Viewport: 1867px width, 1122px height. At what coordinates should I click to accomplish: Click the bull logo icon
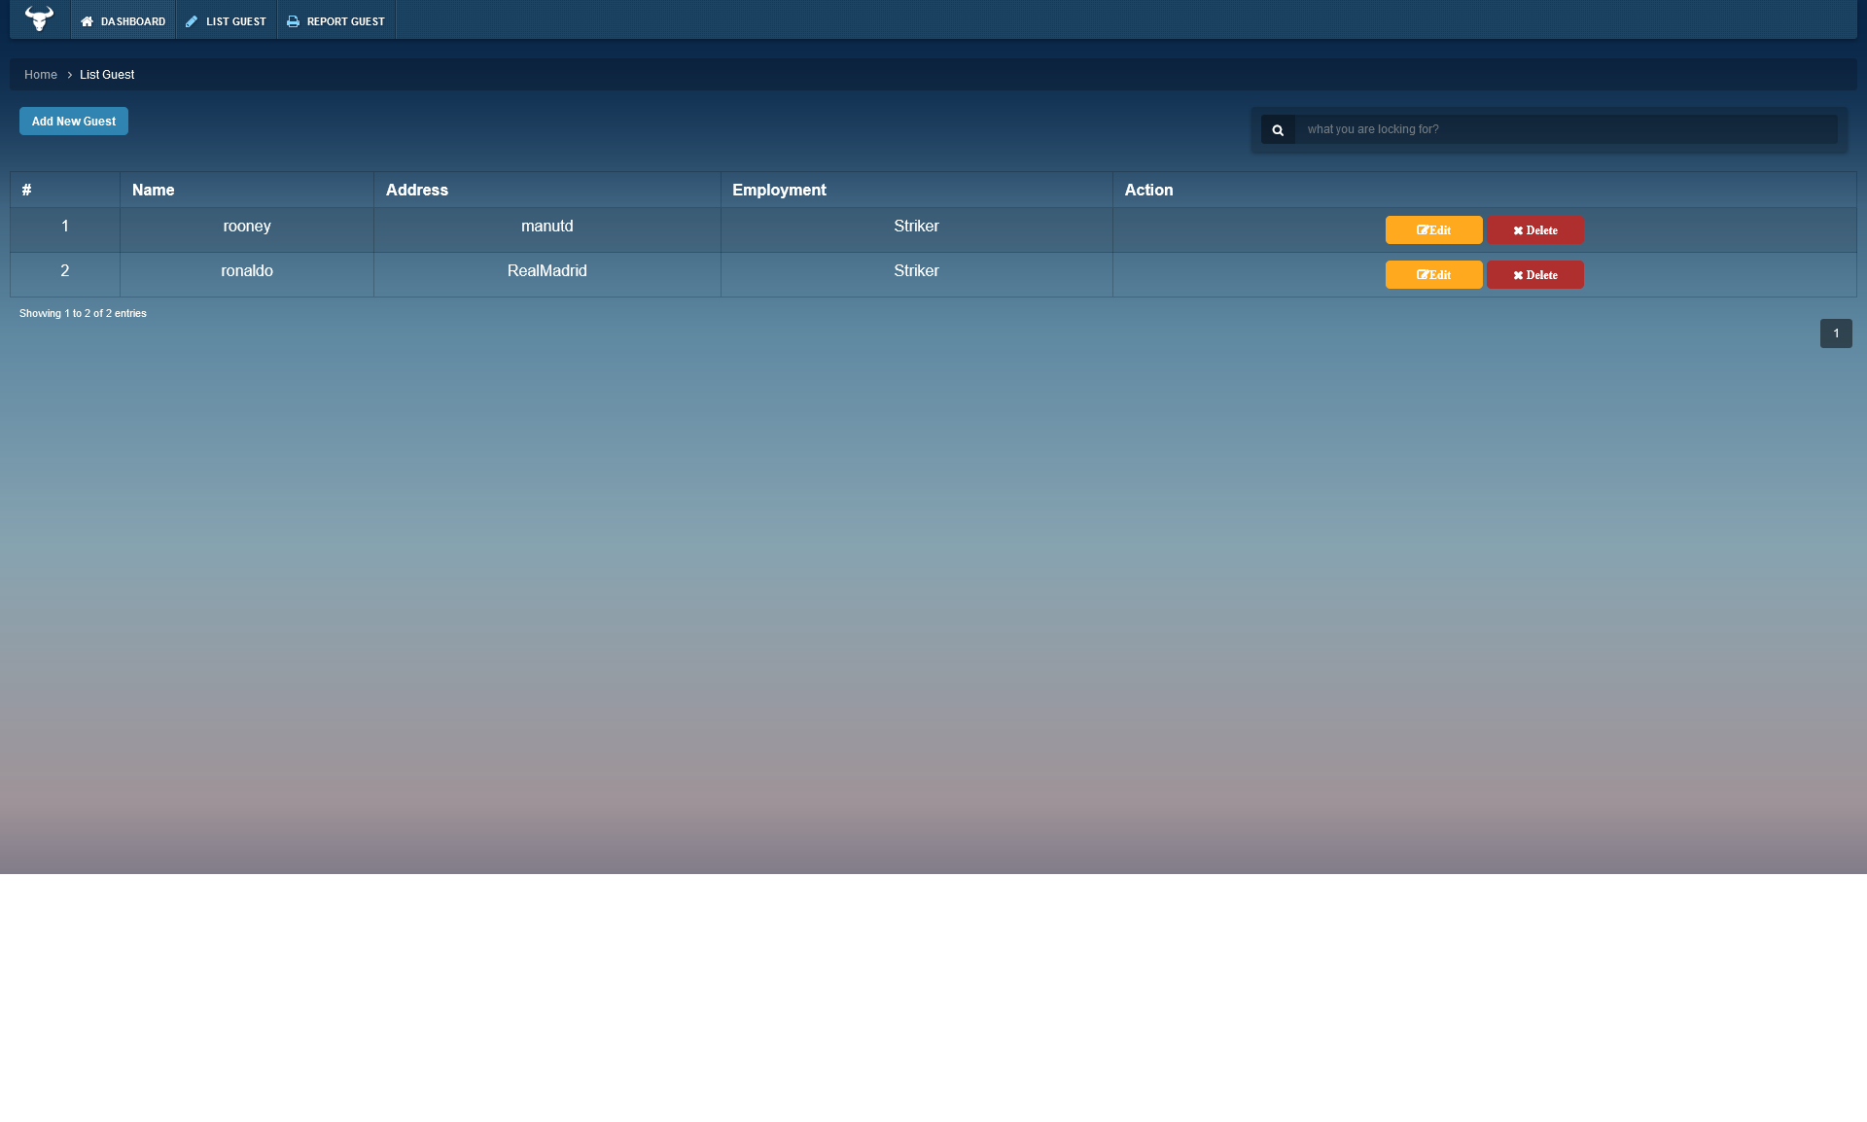pos(39,18)
